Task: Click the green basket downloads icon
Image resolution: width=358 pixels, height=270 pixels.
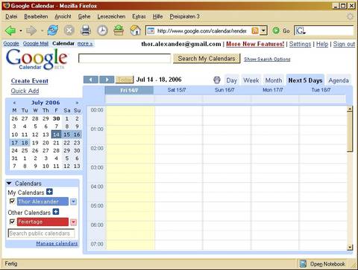Action: tap(119, 30)
